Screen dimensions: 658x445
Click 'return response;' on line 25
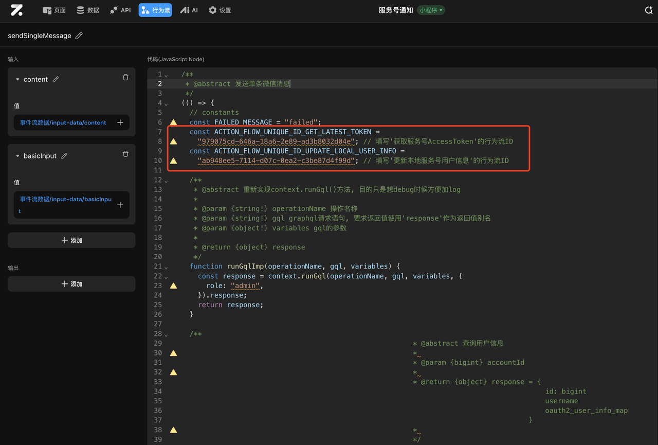point(230,305)
